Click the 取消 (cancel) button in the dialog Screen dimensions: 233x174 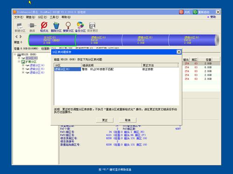[x=128, y=120]
